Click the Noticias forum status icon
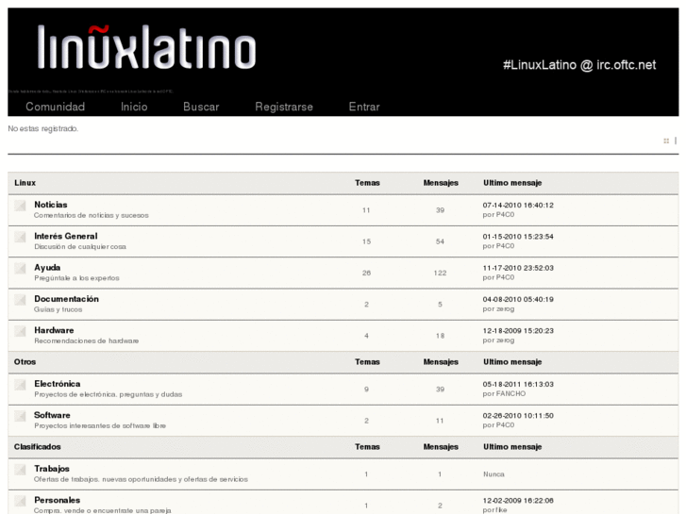Screen dimensions: 686x514 point(20,206)
